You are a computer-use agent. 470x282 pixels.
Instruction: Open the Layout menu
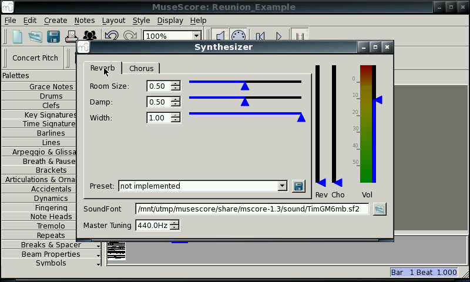(x=113, y=21)
